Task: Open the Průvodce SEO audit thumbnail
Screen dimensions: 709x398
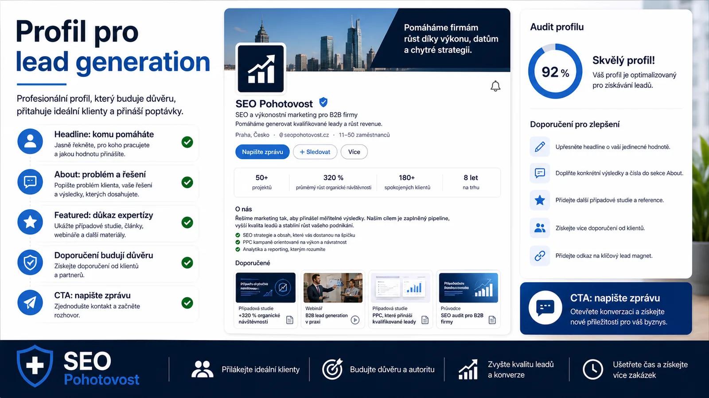Action: (468, 287)
